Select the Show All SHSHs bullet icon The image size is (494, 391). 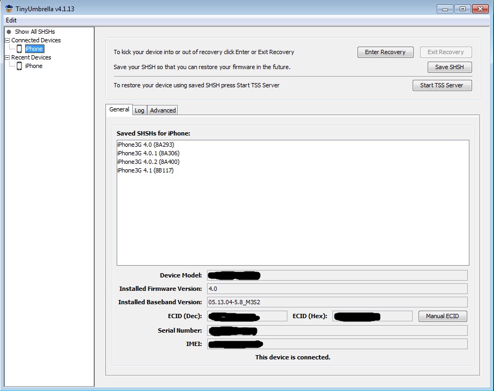click(9, 32)
